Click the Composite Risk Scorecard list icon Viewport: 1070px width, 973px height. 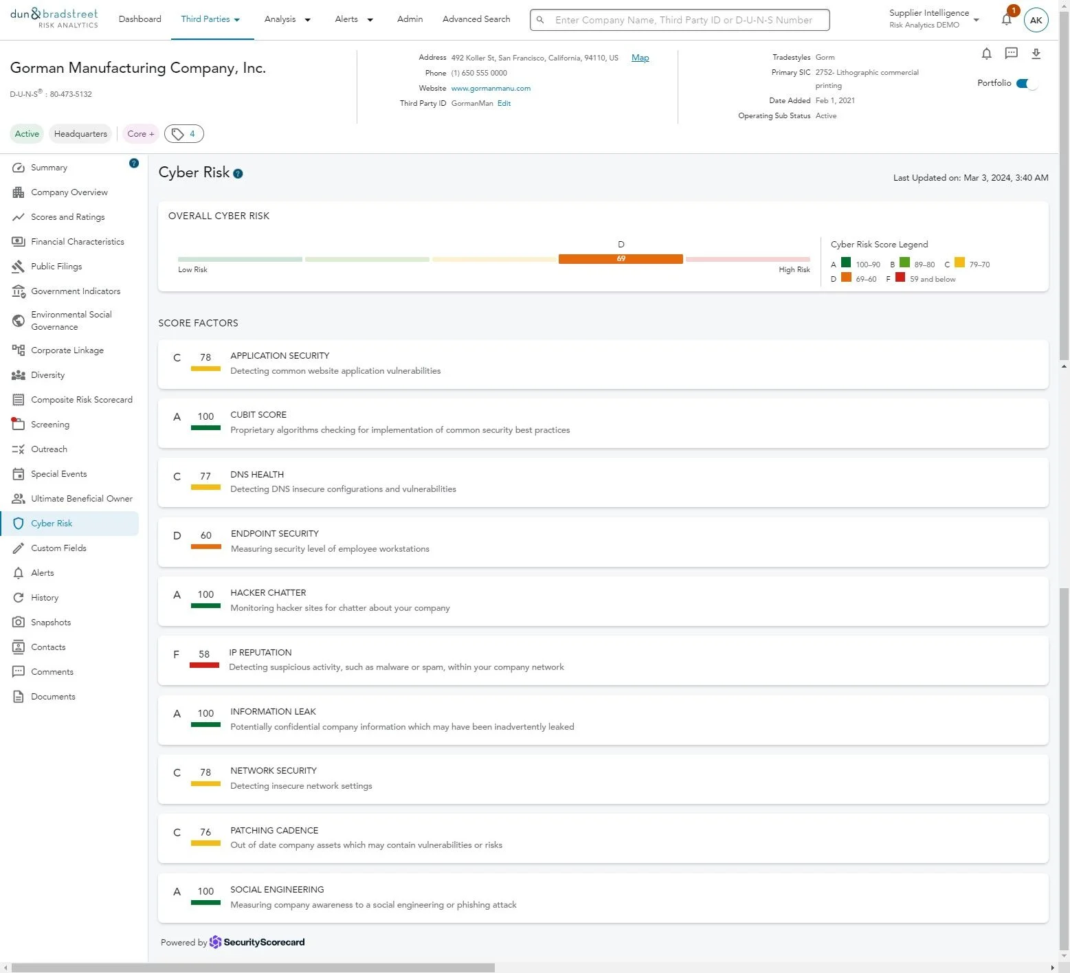click(19, 400)
